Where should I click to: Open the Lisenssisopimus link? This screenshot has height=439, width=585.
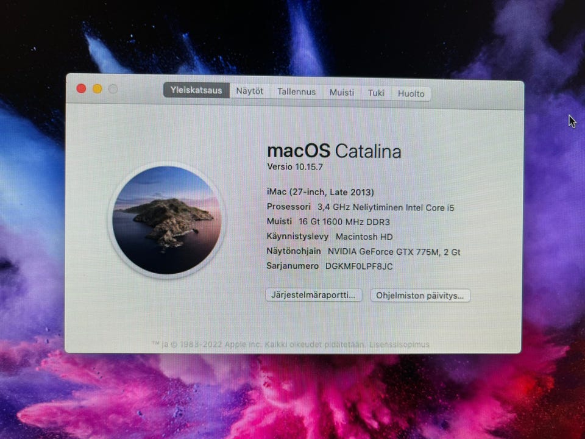(399, 344)
